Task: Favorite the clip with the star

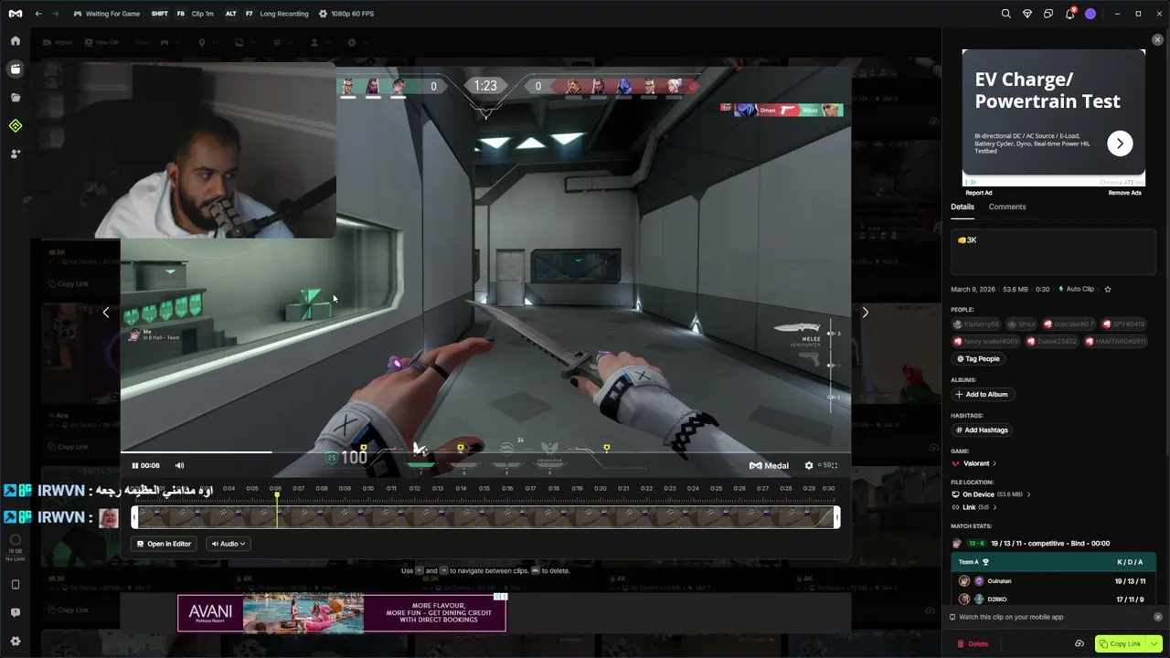Action: pyautogui.click(x=1108, y=289)
